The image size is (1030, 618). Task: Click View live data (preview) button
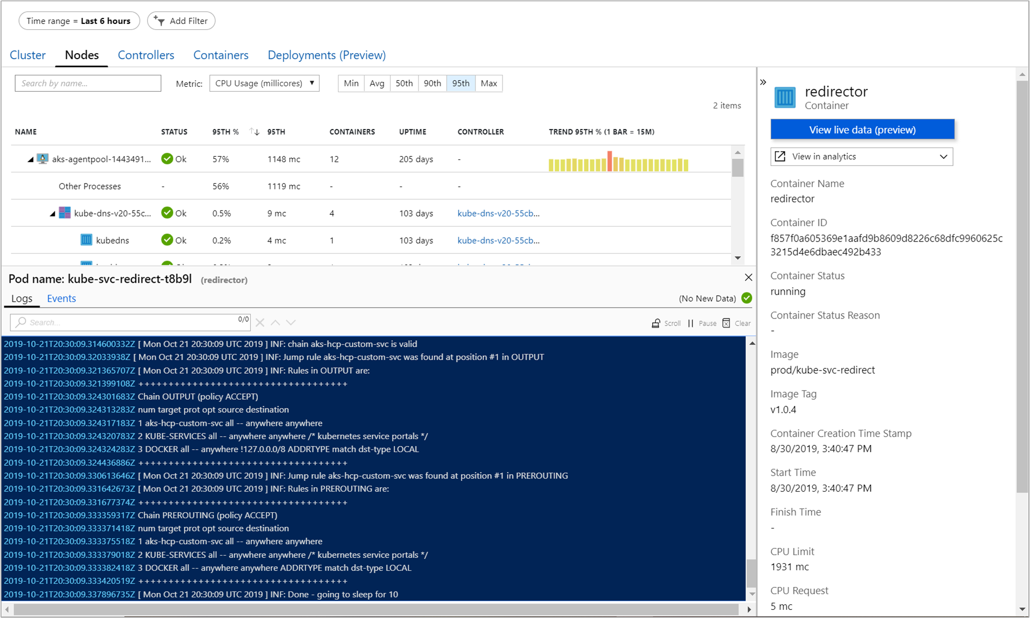click(862, 130)
